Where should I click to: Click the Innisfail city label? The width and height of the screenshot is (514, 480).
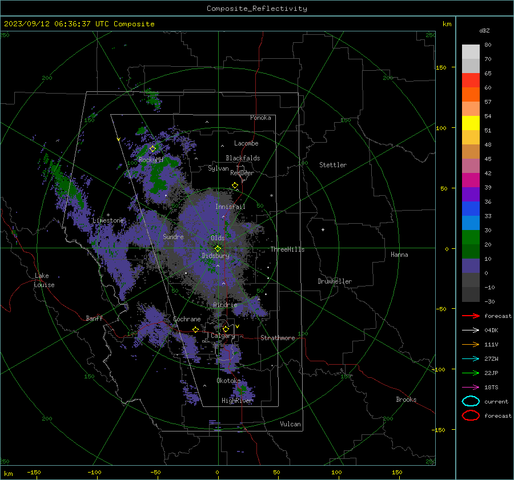click(x=230, y=207)
